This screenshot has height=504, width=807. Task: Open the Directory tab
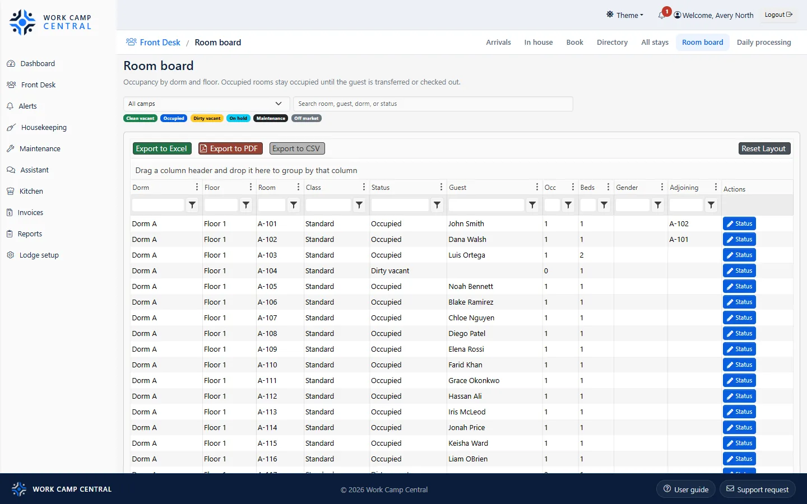(612, 43)
